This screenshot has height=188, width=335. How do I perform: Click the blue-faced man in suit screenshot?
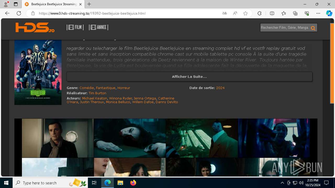pos(202,138)
